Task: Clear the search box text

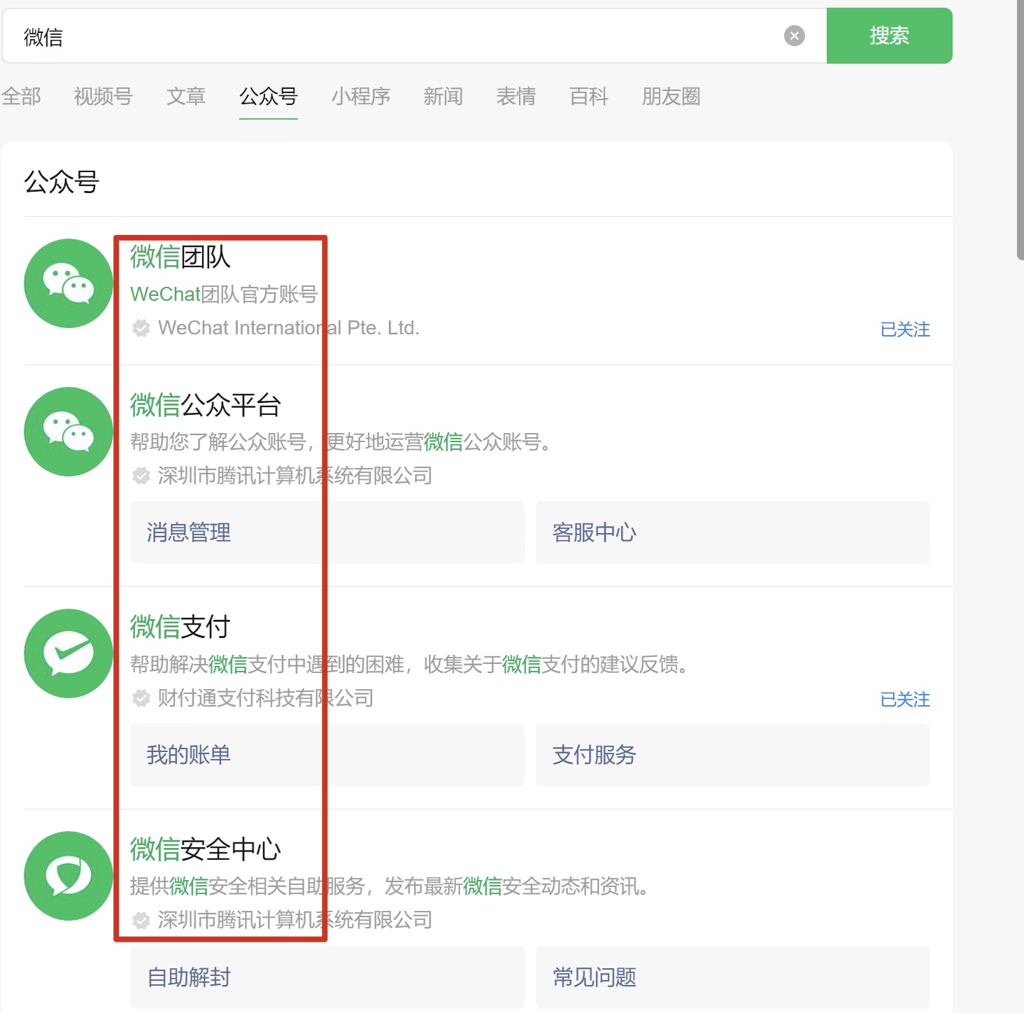Action: (794, 36)
